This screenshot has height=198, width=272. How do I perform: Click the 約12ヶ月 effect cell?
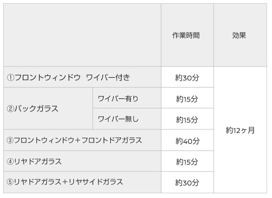[240, 130]
